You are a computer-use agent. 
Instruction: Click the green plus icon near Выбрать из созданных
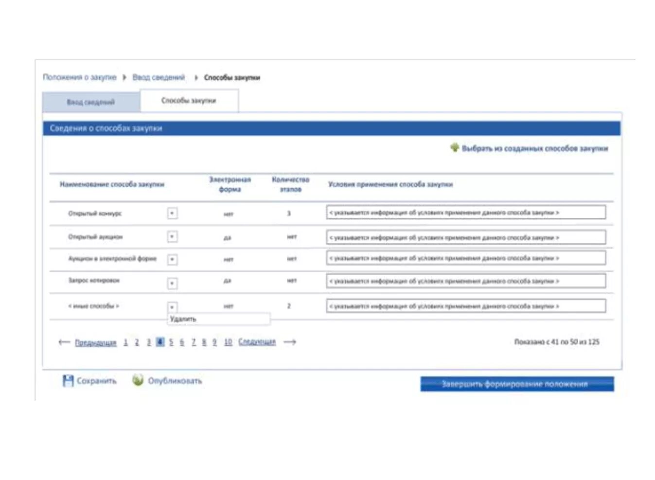click(x=455, y=147)
